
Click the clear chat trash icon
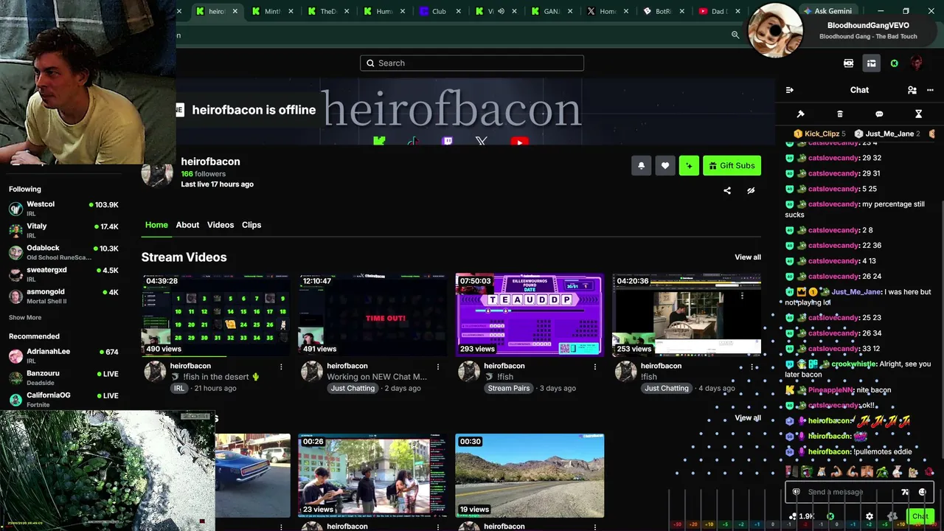[x=840, y=114]
